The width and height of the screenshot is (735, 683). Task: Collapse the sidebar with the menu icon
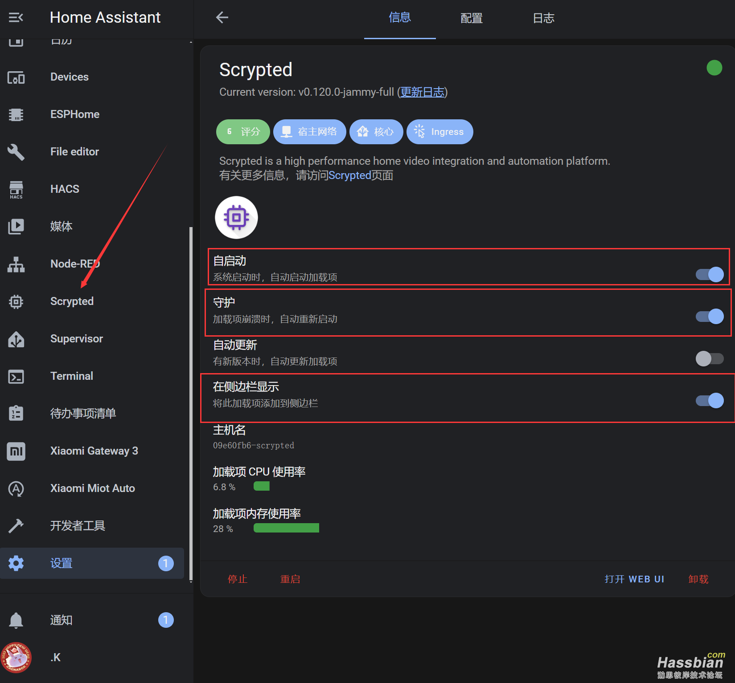(x=16, y=17)
